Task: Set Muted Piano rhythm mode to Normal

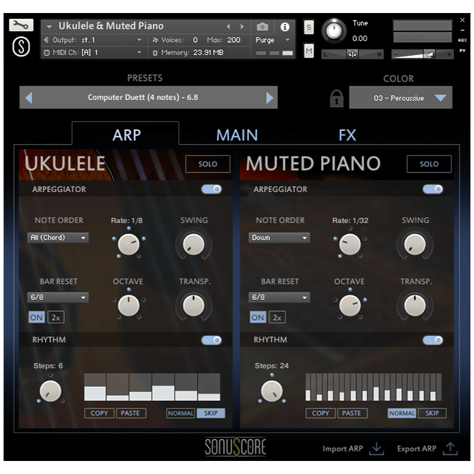Action: (x=402, y=413)
